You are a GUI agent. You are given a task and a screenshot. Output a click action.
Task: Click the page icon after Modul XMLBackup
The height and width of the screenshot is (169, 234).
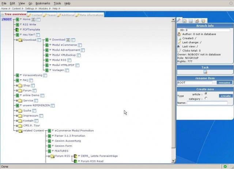point(79,55)
